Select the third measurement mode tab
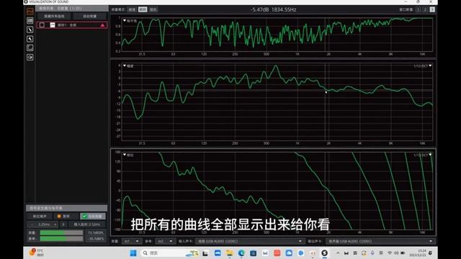Viewport: 461px width, 259px height. 153,9
